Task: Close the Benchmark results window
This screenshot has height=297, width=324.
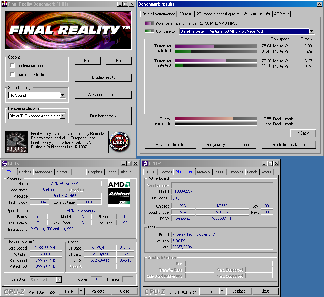Action: 319,4
